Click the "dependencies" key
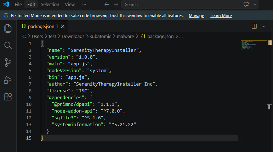 pos(65,98)
